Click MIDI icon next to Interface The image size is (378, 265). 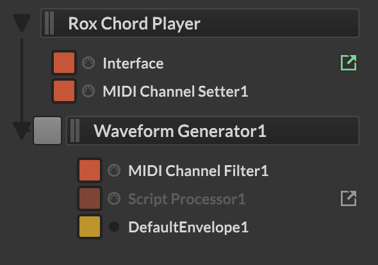pyautogui.click(x=88, y=63)
